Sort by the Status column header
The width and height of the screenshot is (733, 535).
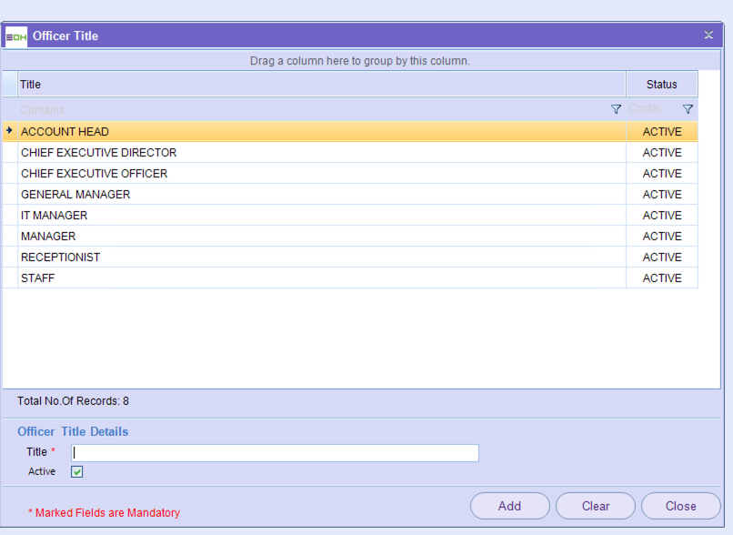(661, 85)
